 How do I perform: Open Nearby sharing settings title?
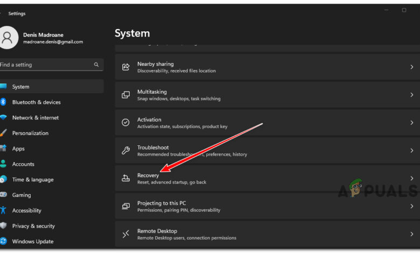156,64
